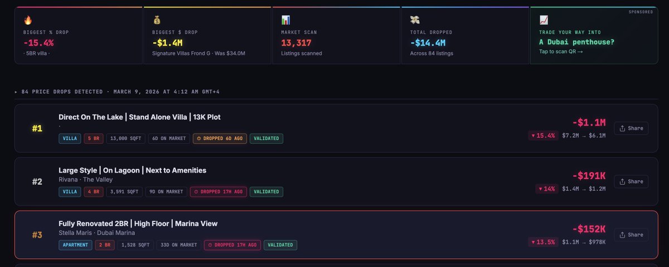Screen dimensions: 669x267
Task: Click the 15.4% drop badge on listing #1
Action: pos(544,136)
